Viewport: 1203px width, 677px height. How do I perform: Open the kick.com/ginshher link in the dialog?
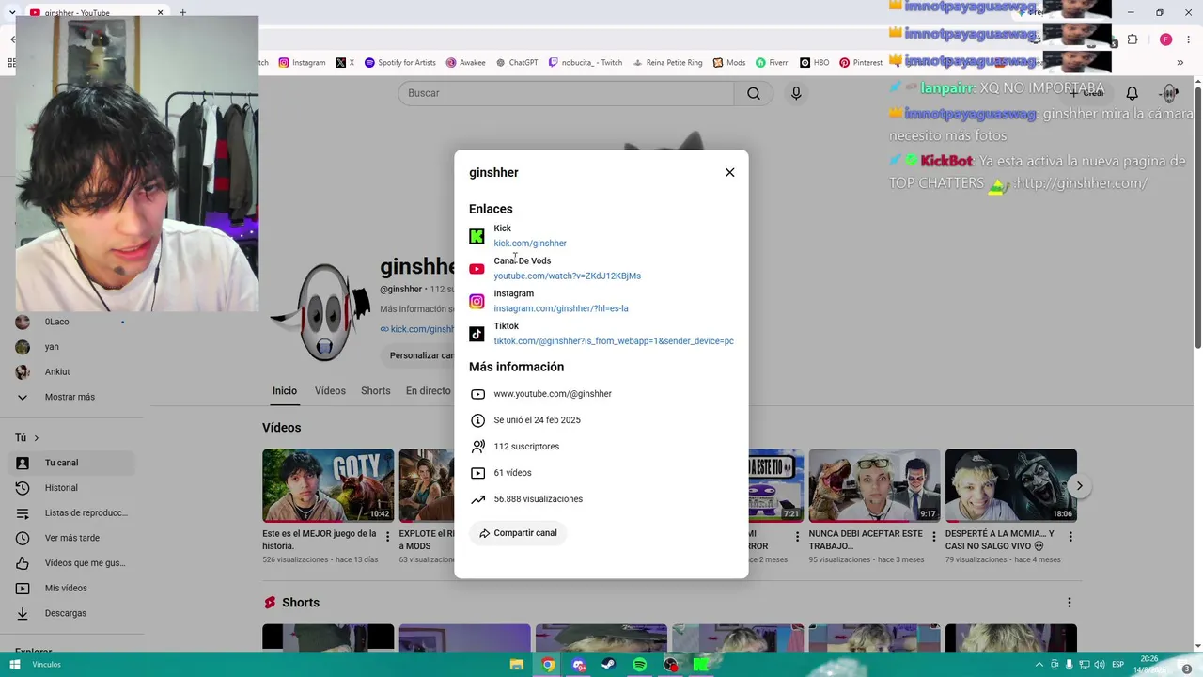(530, 244)
